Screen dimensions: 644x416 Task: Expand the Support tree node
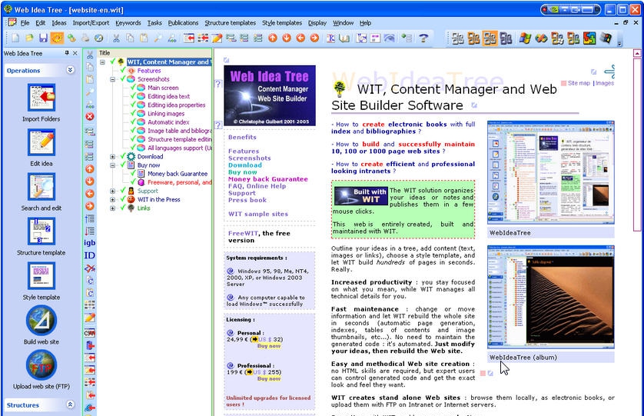tap(112, 191)
